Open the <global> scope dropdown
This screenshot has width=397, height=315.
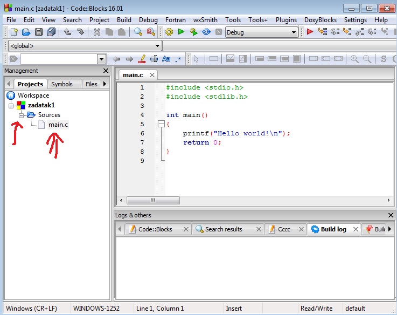coord(157,46)
